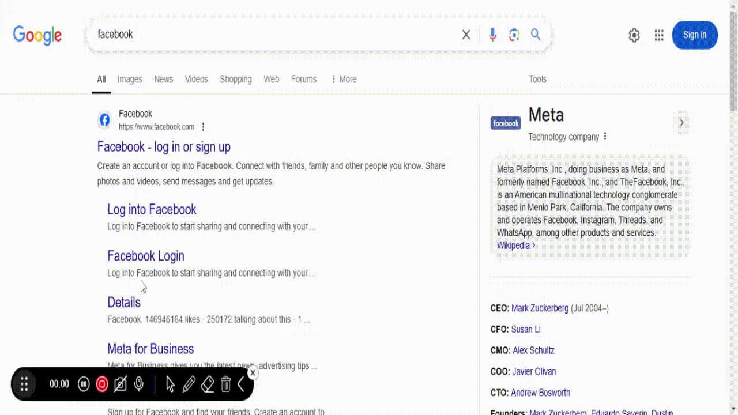This screenshot has width=738, height=415.
Task: Open the 'Facebook Login' sitelink
Action: 146,256
